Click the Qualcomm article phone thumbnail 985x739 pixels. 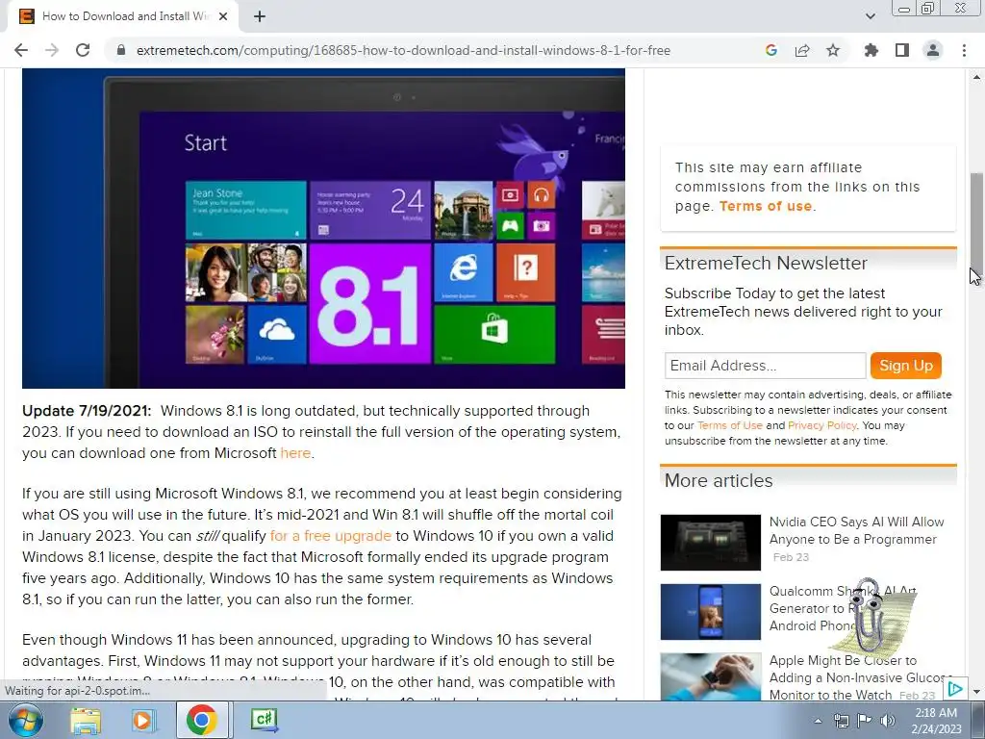[711, 611]
